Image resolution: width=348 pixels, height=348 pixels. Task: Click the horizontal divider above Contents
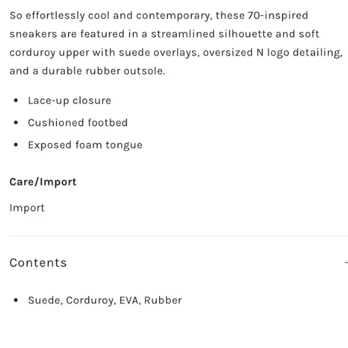pos(179,236)
